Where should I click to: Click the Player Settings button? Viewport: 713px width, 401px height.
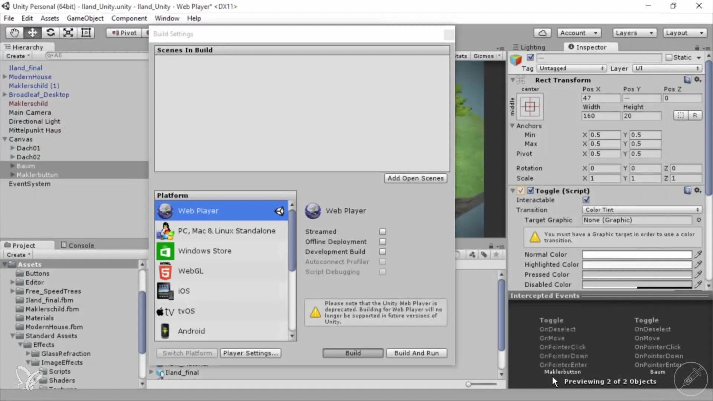pyautogui.click(x=250, y=353)
